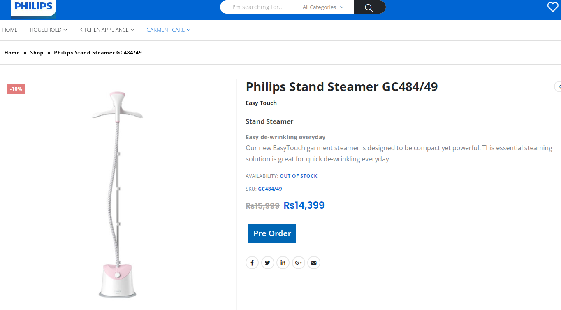Viewport: 561px width, 310px height.
Task: Share product via email icon
Action: [x=314, y=263]
